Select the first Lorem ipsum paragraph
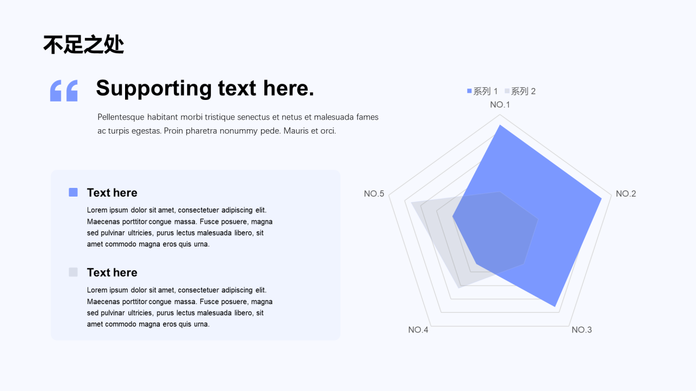The image size is (696, 391). pos(180,227)
